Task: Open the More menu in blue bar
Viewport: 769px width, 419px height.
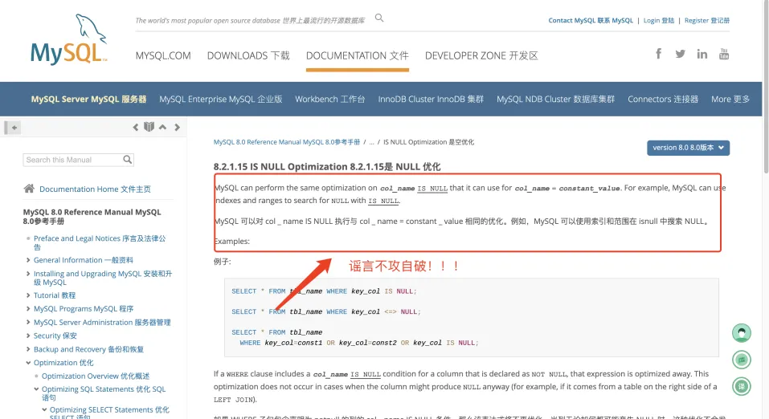Action: (730, 99)
